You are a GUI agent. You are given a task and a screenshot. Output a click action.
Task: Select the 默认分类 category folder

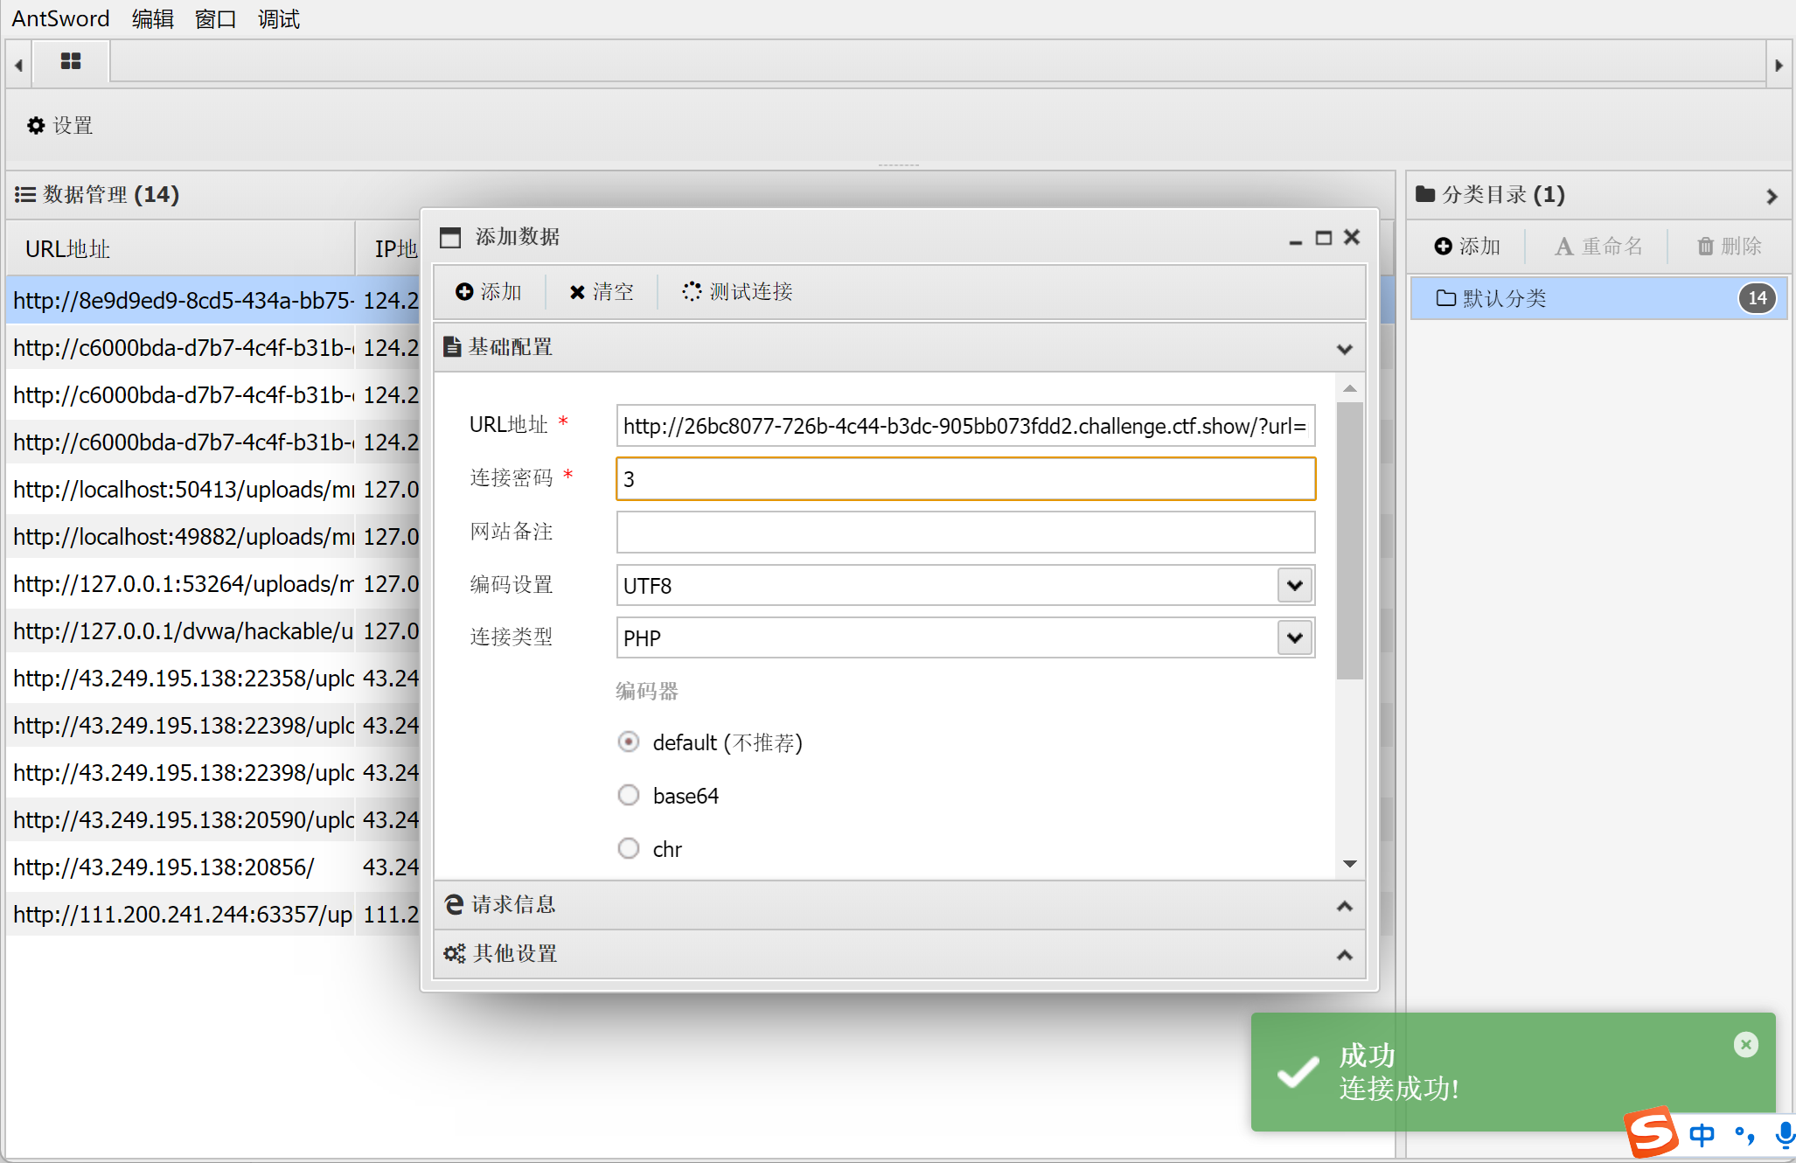pos(1504,299)
